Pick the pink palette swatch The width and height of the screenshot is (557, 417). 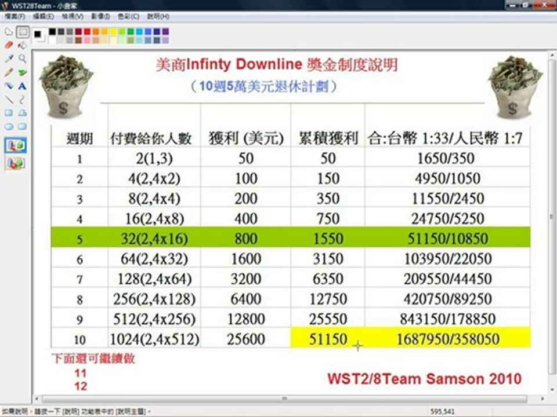click(88, 40)
